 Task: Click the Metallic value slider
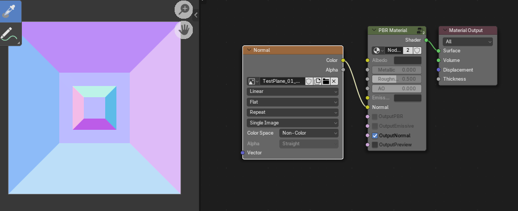point(397,70)
